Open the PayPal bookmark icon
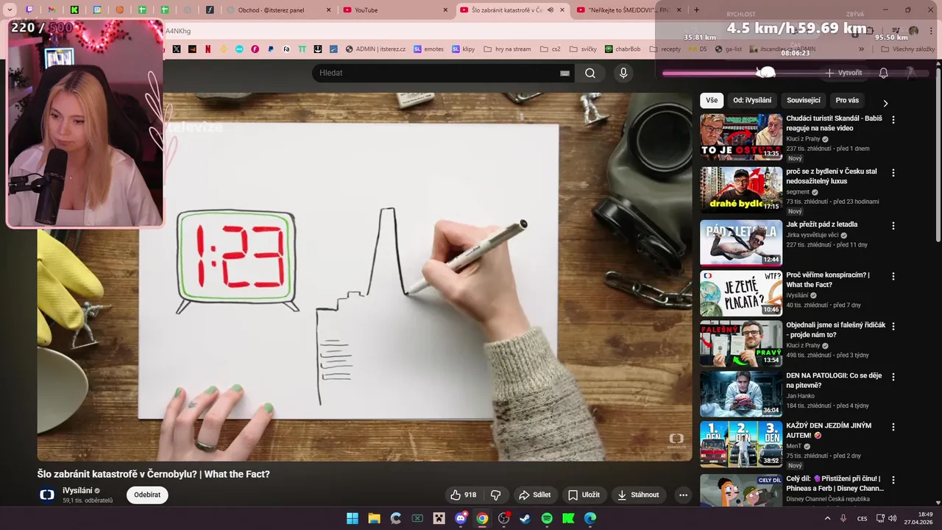942x530 pixels. [x=271, y=49]
